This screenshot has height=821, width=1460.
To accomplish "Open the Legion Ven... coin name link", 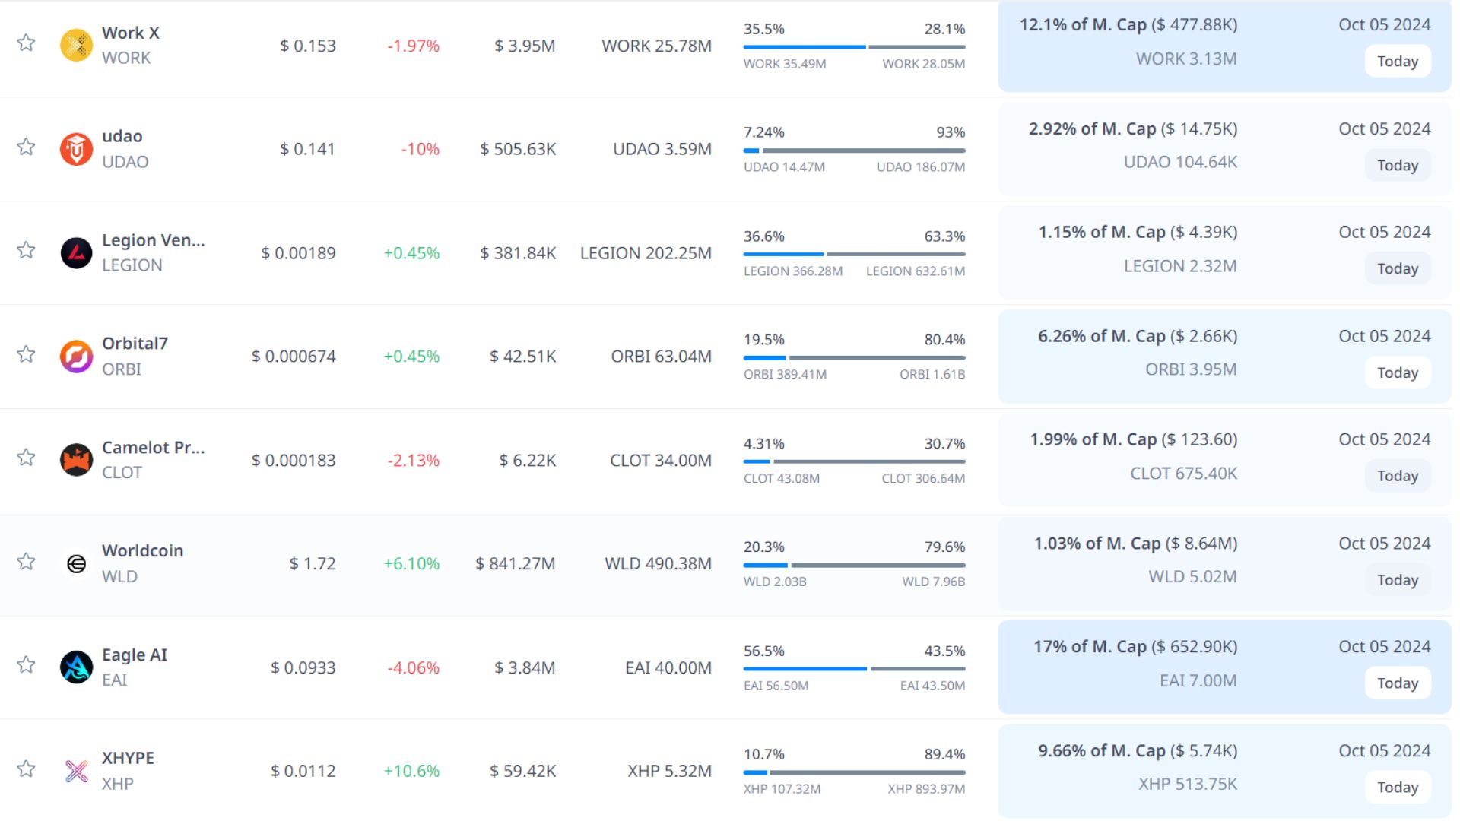I will pyautogui.click(x=153, y=240).
